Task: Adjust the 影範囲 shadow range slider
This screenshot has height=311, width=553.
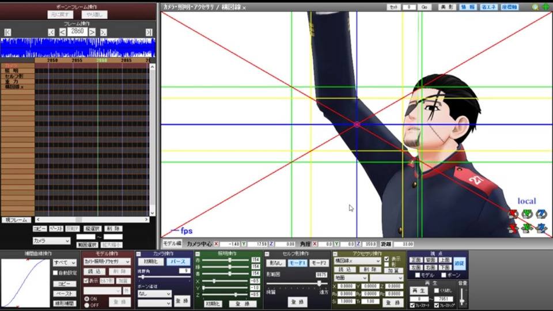Action: coord(297,283)
